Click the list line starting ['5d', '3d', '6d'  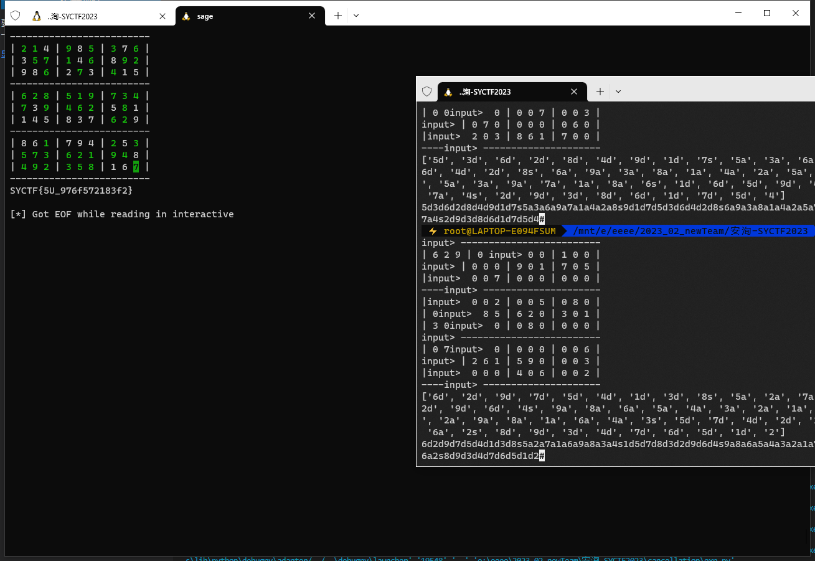(618, 160)
